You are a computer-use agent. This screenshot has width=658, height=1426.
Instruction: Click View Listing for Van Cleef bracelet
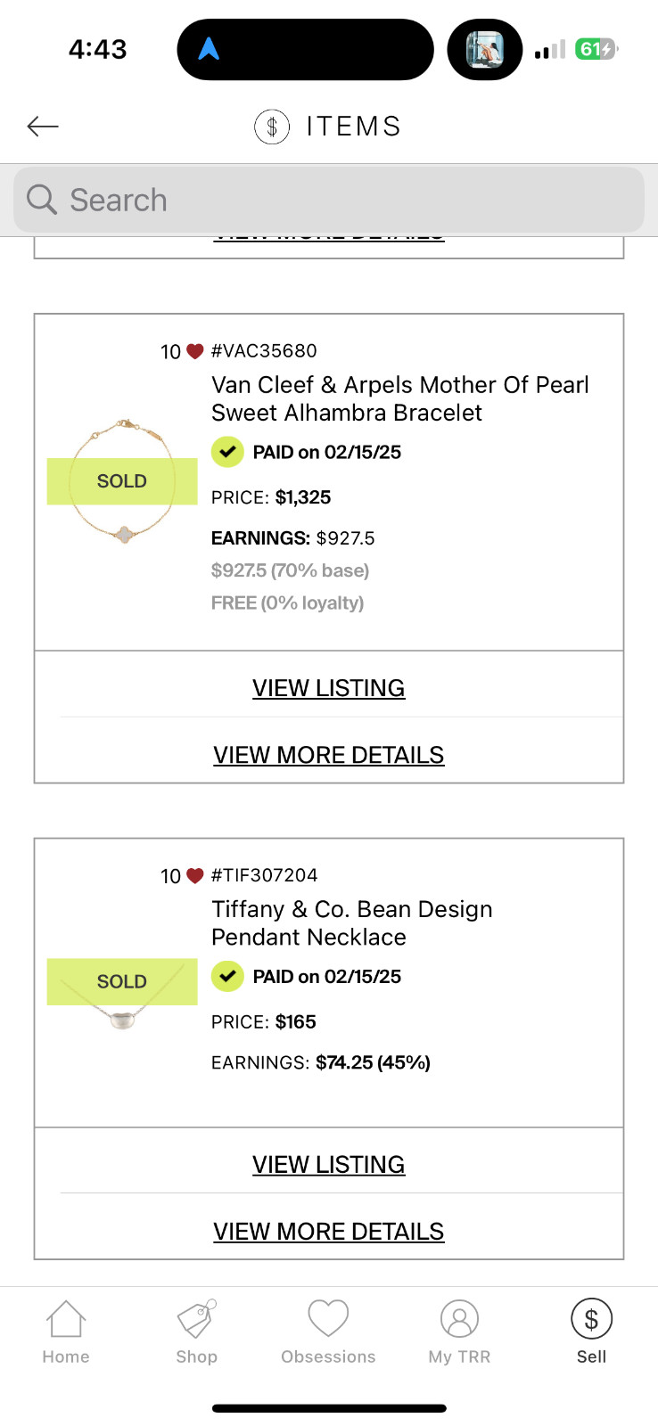pyautogui.click(x=329, y=688)
